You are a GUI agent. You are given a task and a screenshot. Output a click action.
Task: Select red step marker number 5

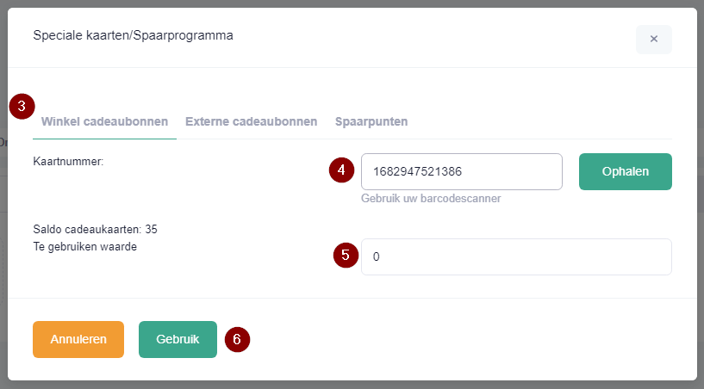click(x=346, y=256)
